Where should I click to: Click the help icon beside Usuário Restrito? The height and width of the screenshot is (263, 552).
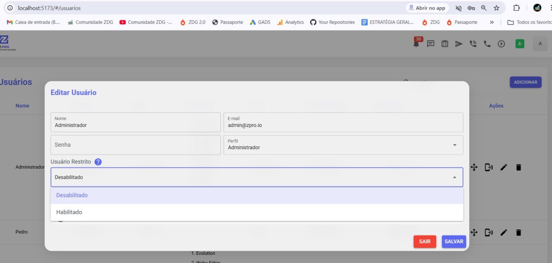coord(98,162)
